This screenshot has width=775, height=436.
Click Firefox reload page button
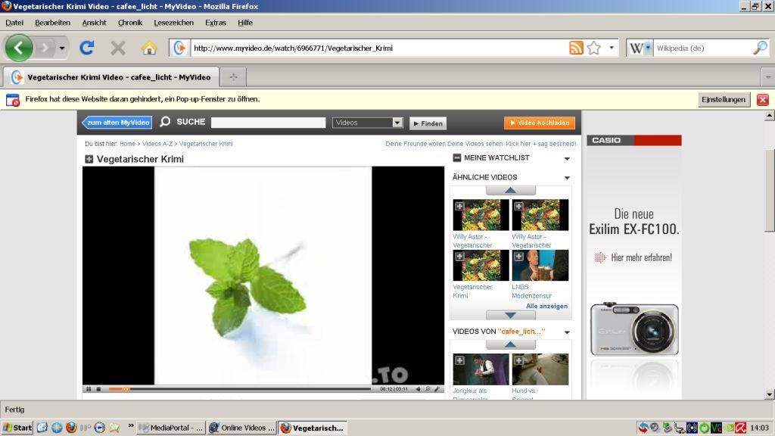pos(87,48)
